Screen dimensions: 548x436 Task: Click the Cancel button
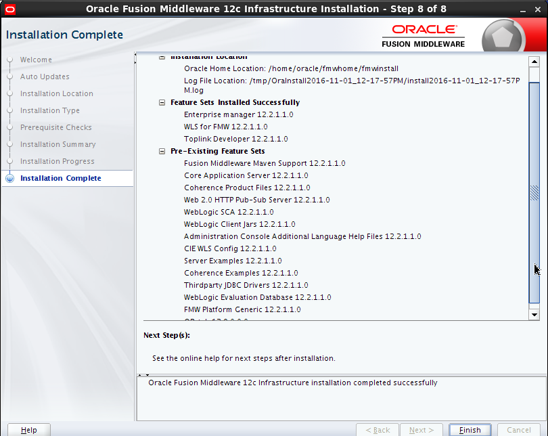tap(519, 430)
